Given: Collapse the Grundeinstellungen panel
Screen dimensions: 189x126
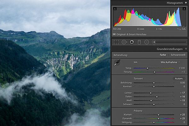Looking at the screenshot, I should tap(186, 49).
